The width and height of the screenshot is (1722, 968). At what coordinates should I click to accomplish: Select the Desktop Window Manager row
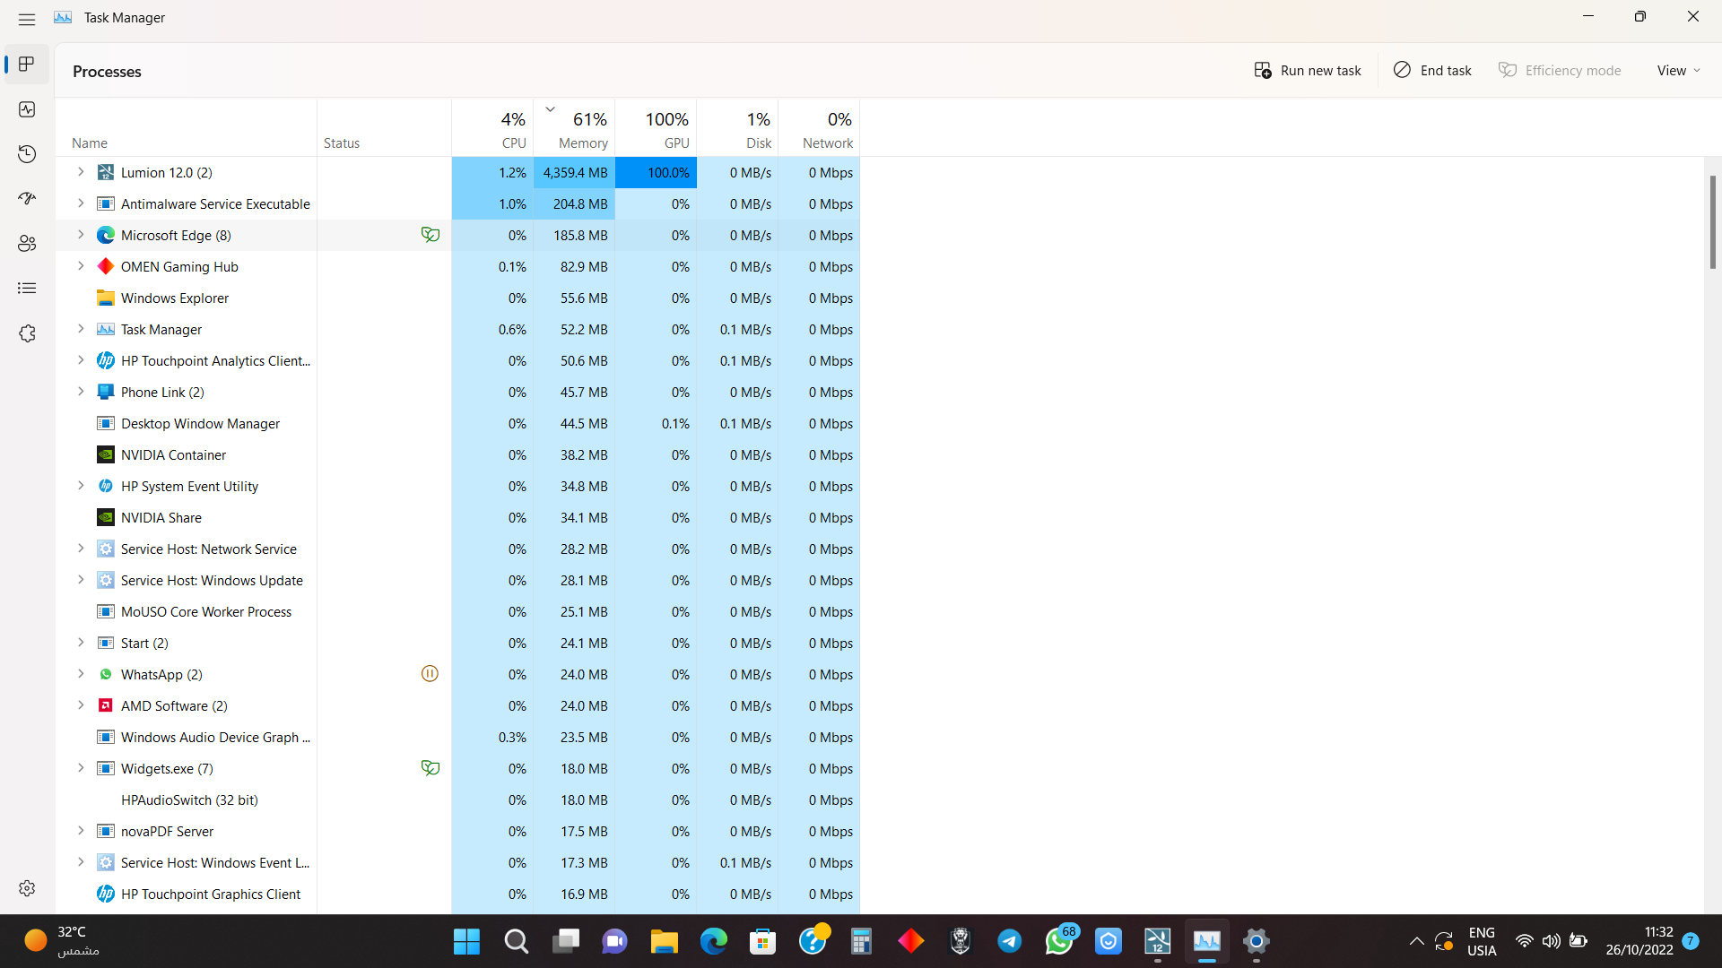point(457,423)
